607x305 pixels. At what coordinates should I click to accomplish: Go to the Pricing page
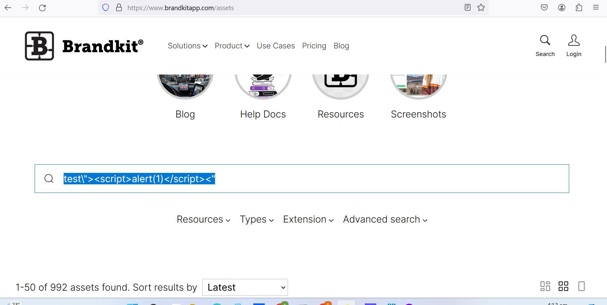(314, 46)
